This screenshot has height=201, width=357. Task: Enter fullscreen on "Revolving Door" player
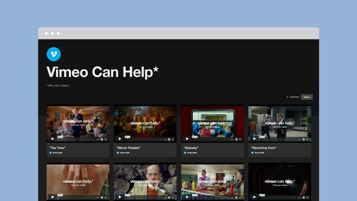(308, 139)
